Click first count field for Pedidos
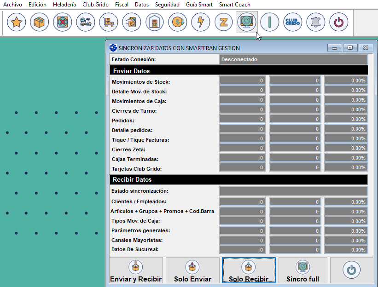The image size is (378, 287). click(x=242, y=119)
